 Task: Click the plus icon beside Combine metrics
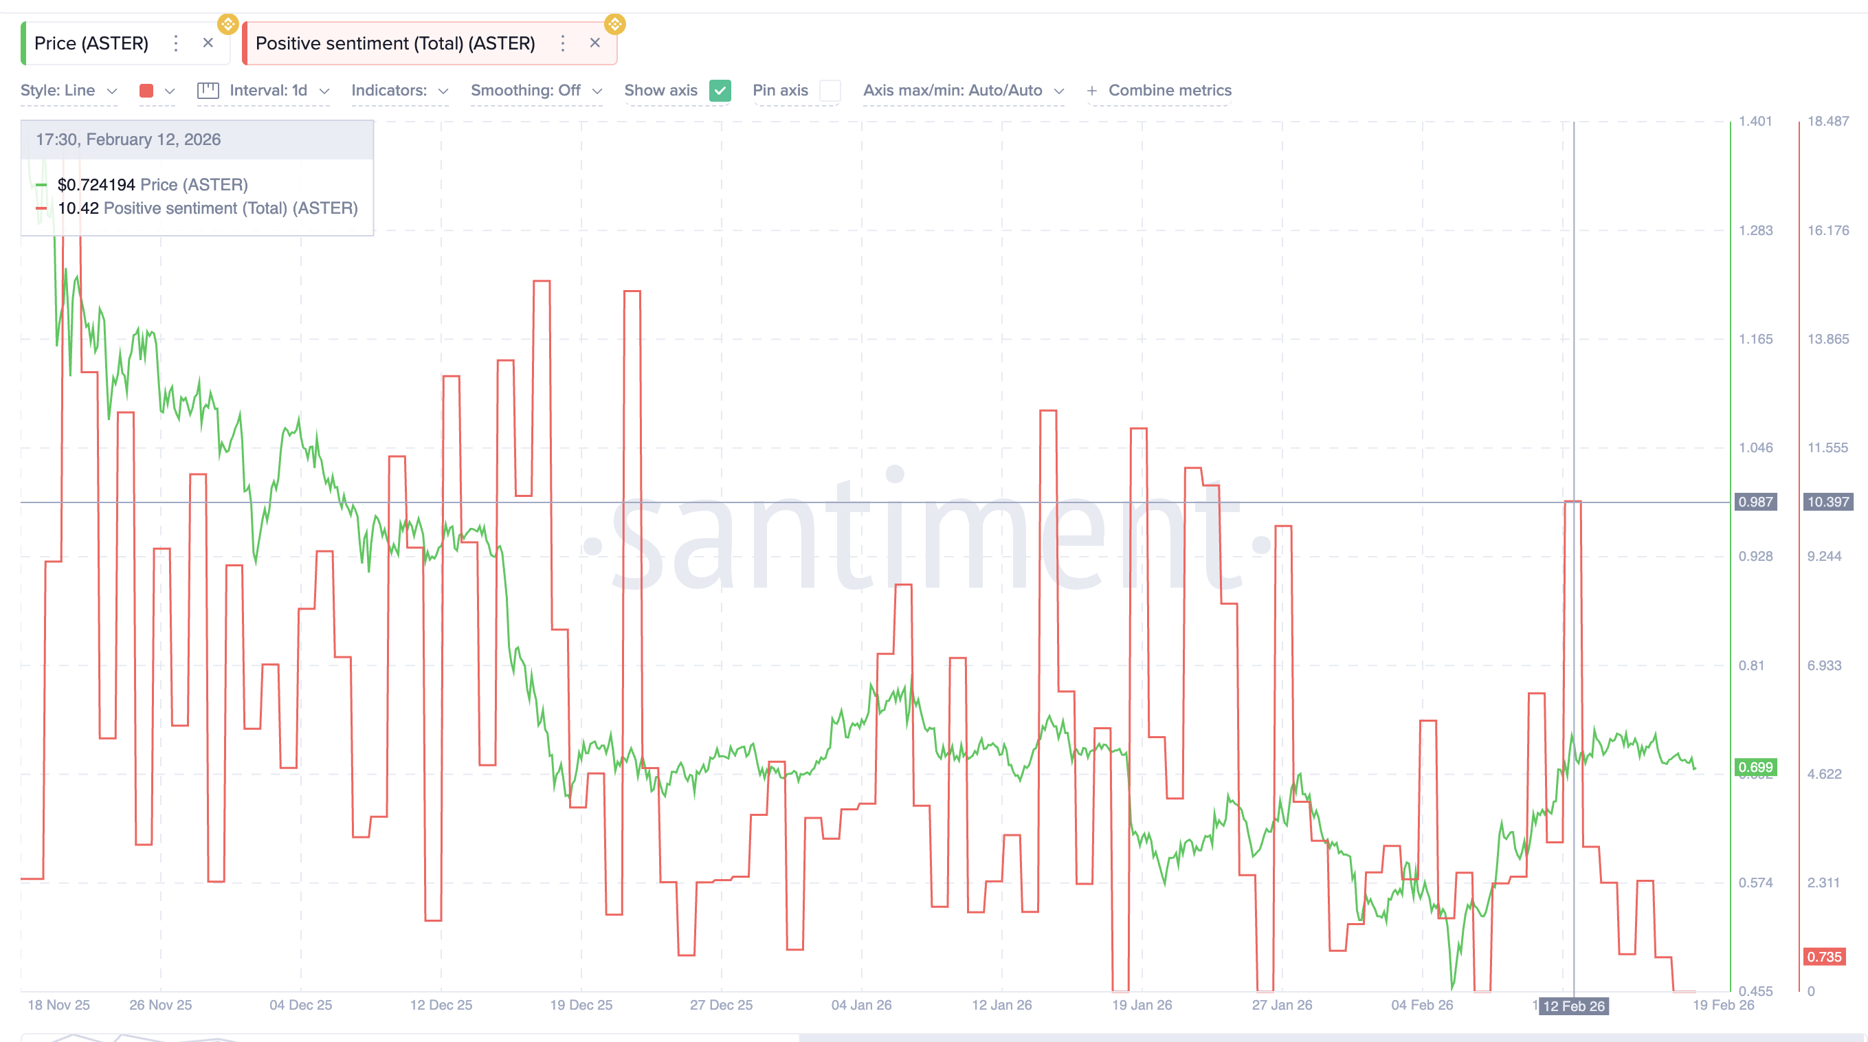(1091, 91)
